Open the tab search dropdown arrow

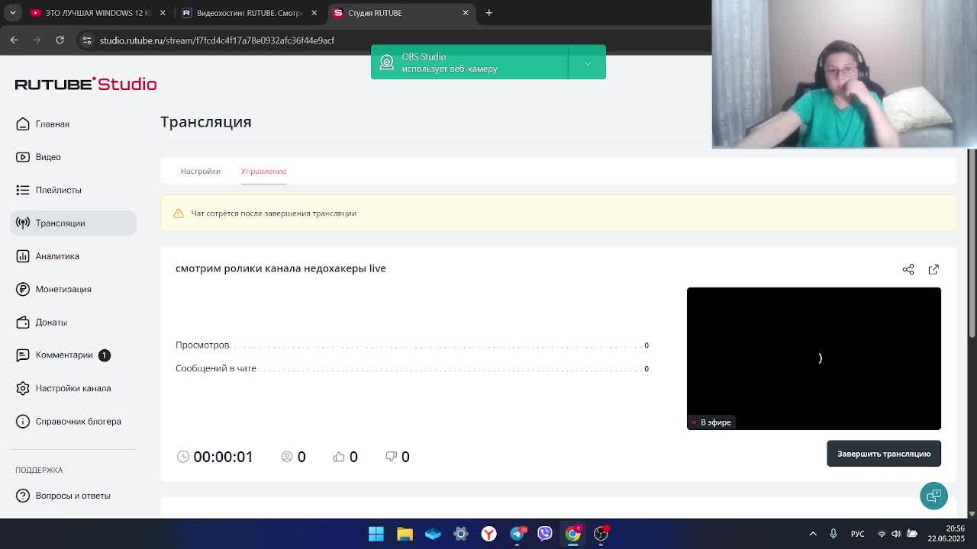coord(12,13)
